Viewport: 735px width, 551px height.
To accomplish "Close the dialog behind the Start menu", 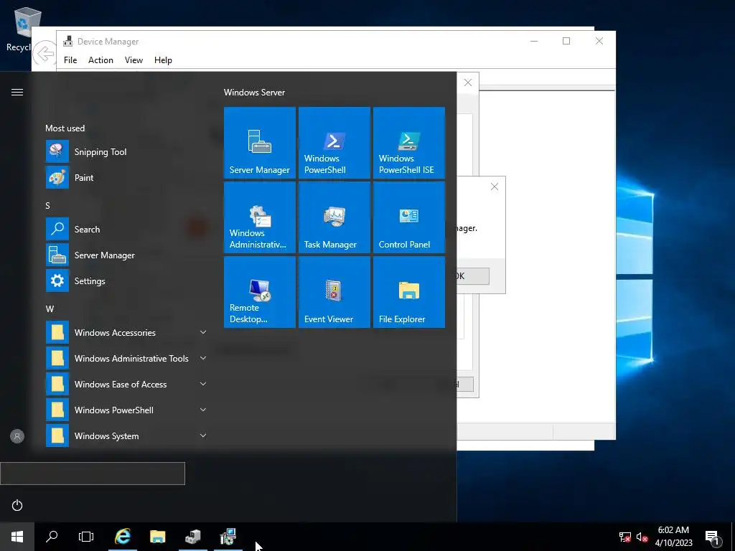I will (x=468, y=83).
